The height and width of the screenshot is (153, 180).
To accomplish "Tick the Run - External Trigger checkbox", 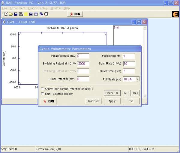I will [42, 94].
